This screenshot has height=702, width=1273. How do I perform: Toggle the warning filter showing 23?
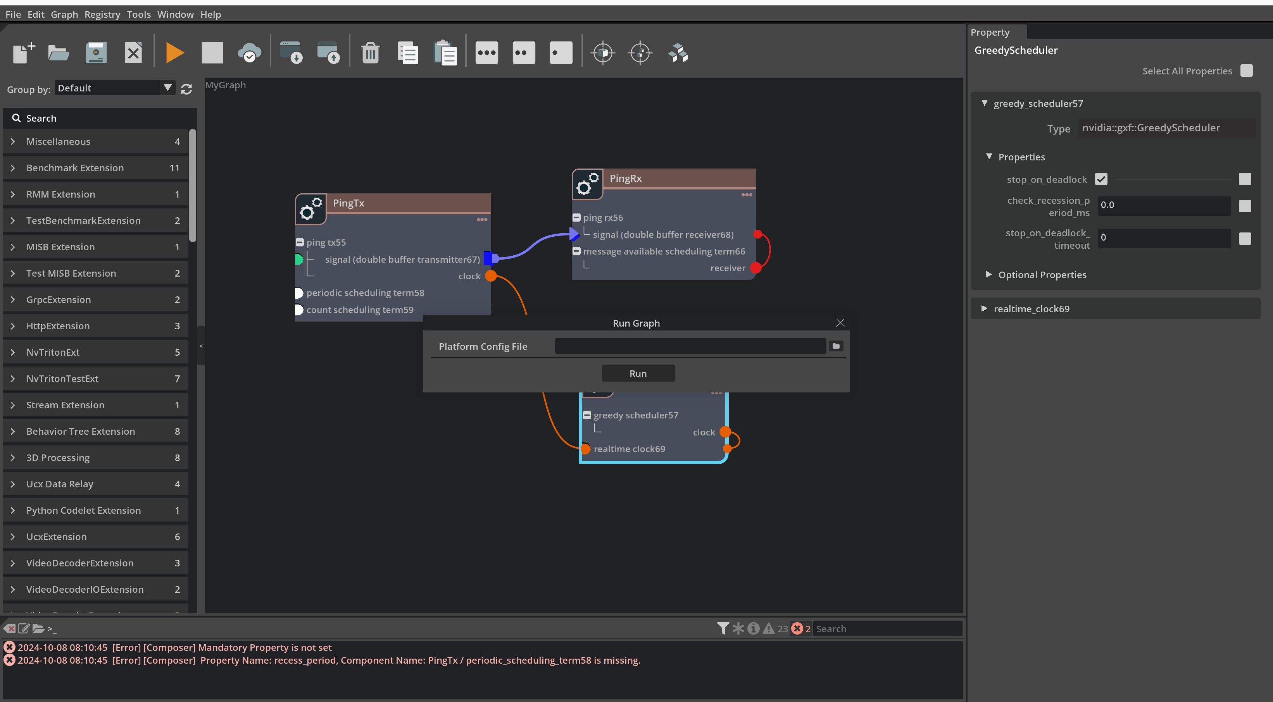(x=775, y=628)
